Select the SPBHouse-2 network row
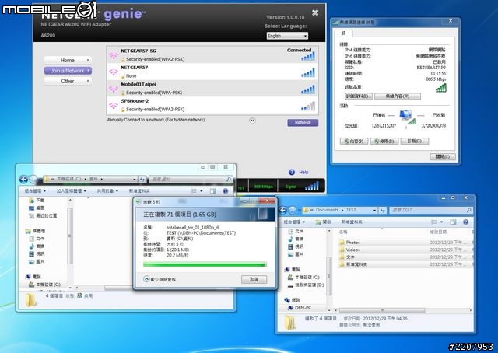 click(x=212, y=105)
